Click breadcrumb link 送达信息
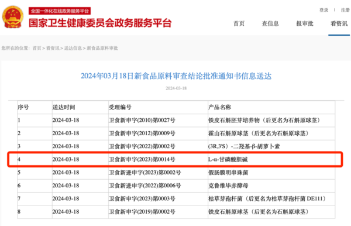This screenshot has width=351, height=226. 73,48
